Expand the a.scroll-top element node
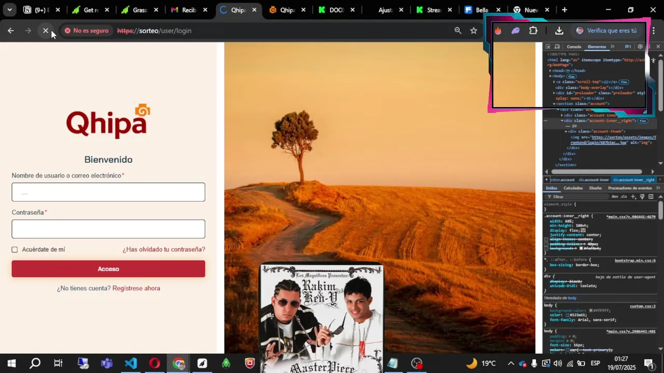 [554, 82]
